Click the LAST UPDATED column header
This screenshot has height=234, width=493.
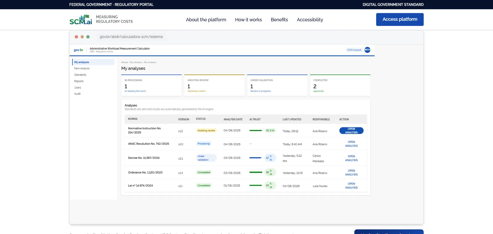292,119
